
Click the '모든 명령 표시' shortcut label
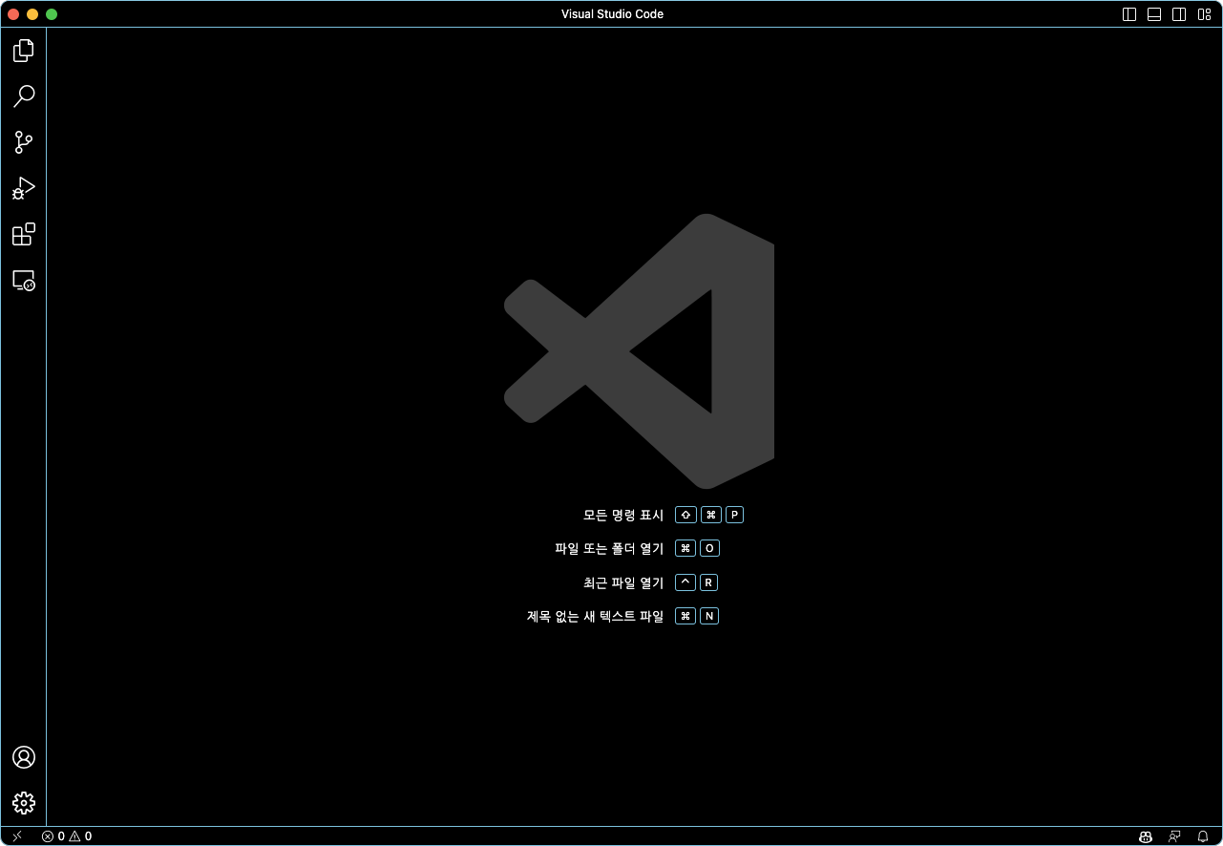pyautogui.click(x=623, y=515)
